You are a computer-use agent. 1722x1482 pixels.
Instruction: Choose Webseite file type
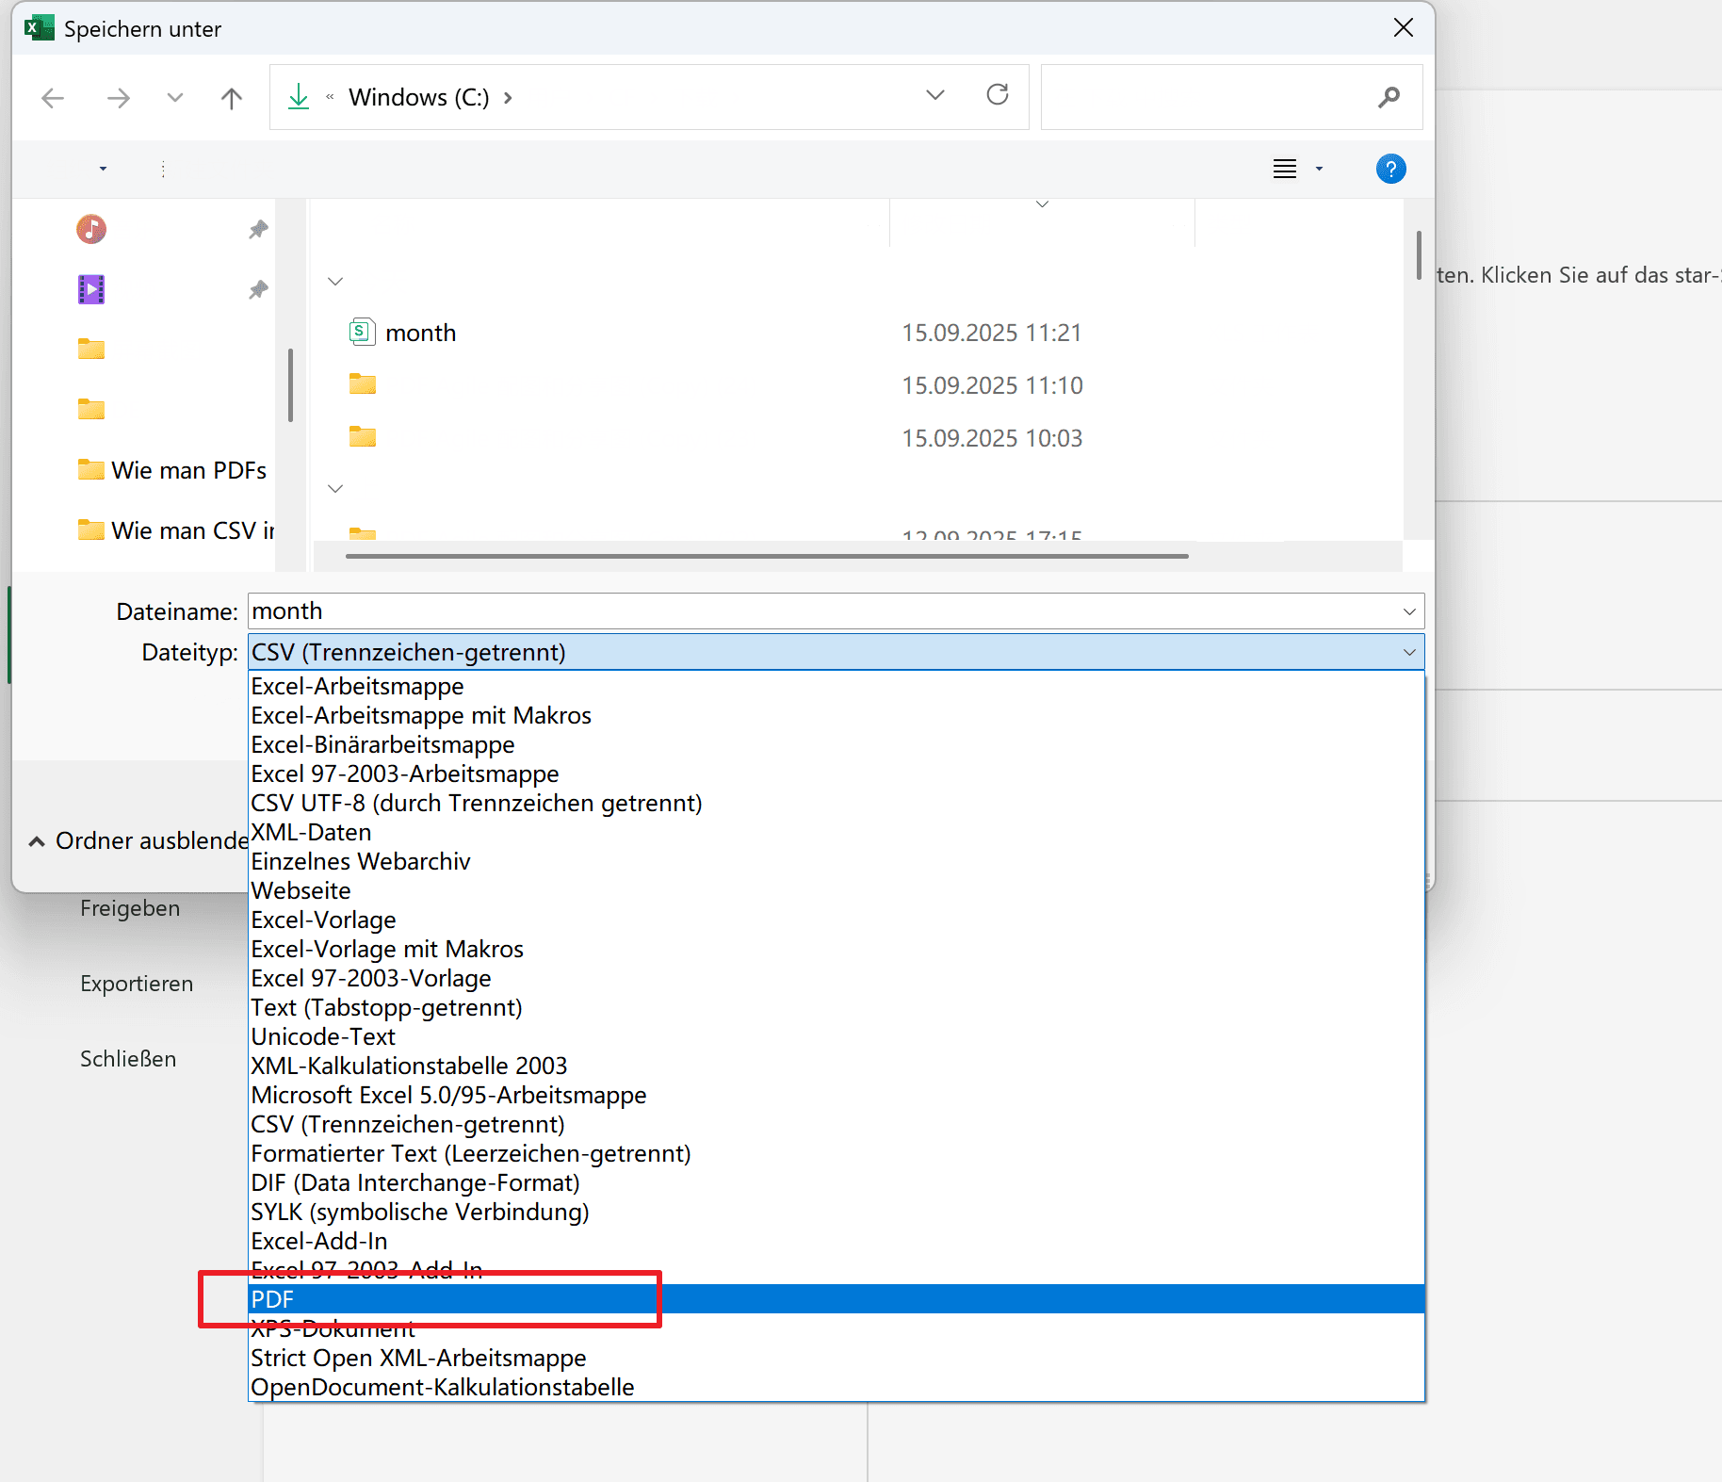point(836,890)
